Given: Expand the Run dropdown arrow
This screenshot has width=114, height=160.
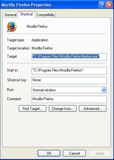Looking at the screenshot, I should tap(104, 90).
